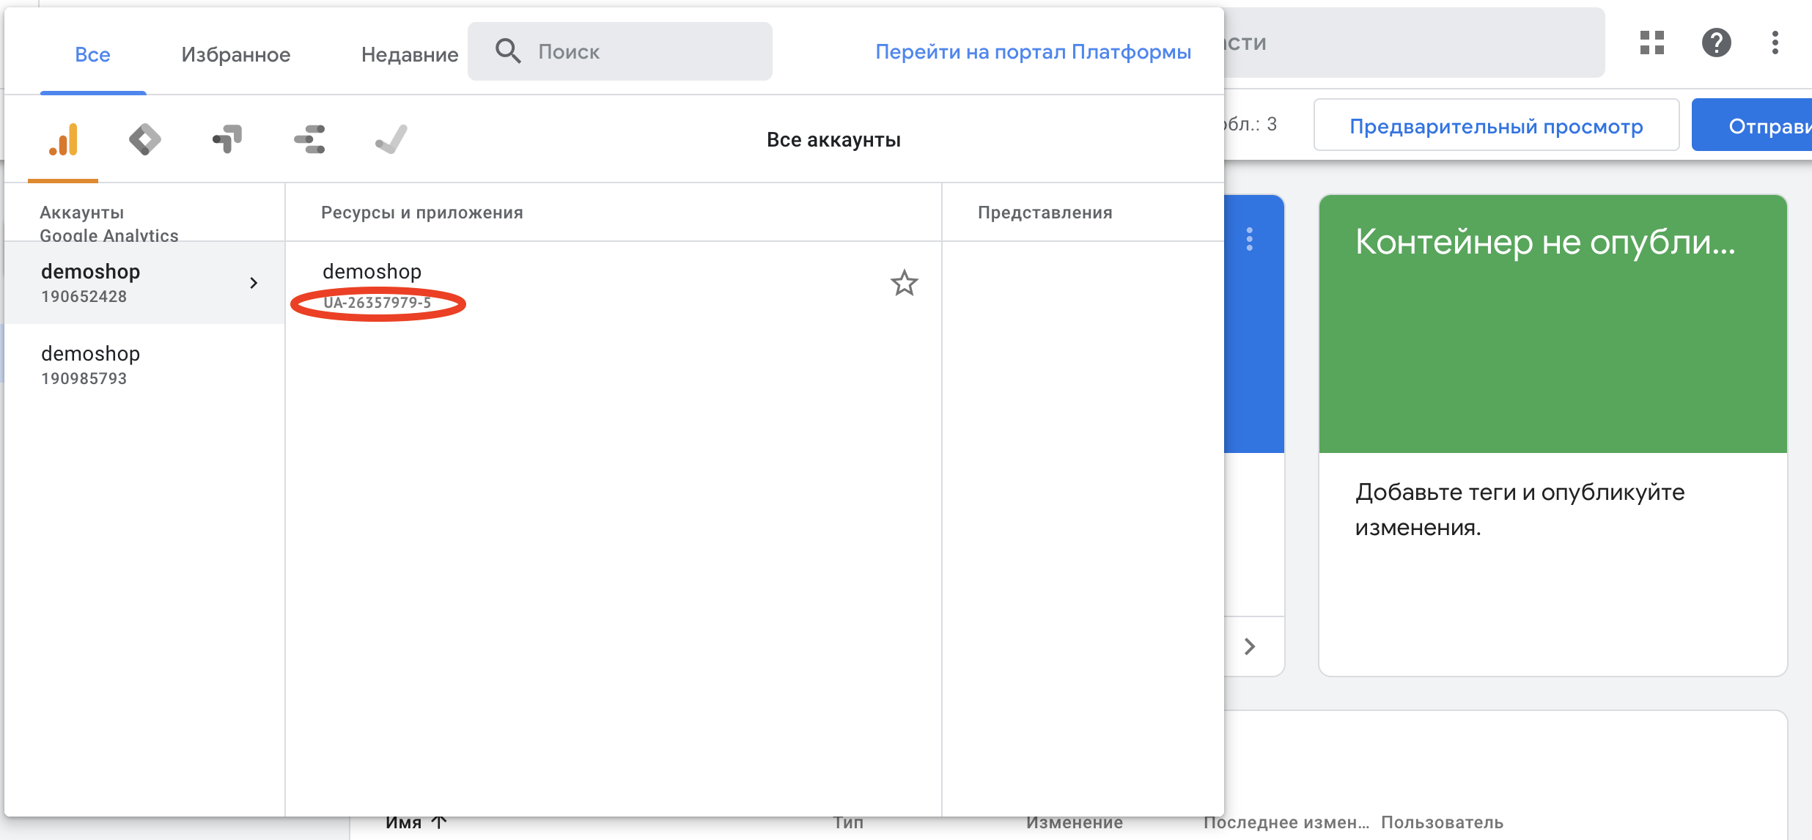Switch to the Избранное tab
The height and width of the screenshot is (840, 1812).
(236, 54)
